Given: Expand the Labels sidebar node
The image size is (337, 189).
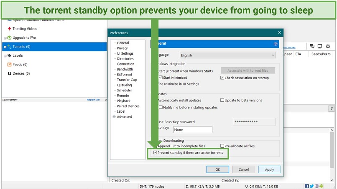Looking at the screenshot, I should 5,56.
